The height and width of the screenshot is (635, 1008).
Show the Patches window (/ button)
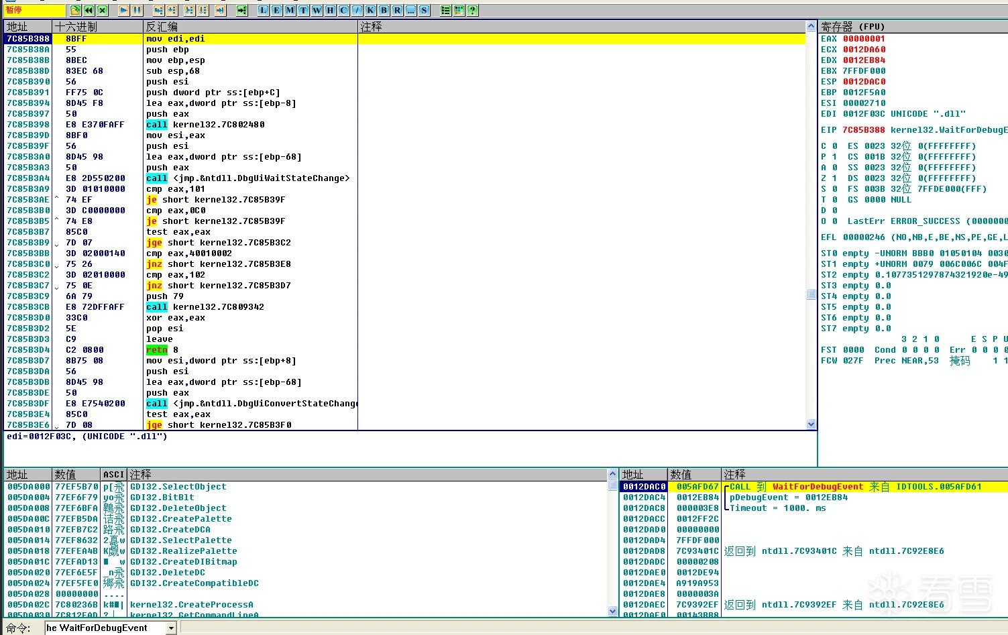point(357,10)
